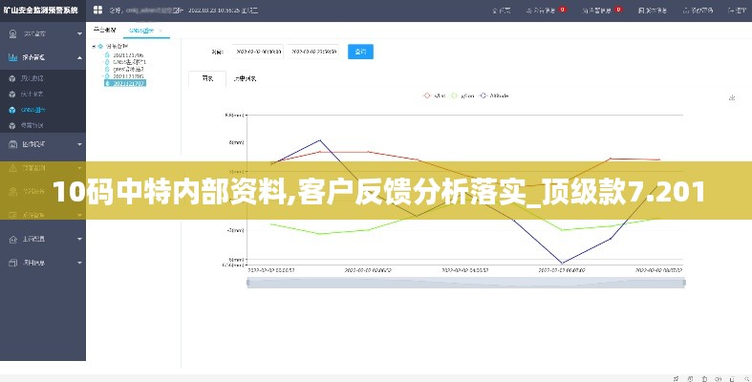Collapse the expanded second sidebar menu section
This screenshot has height=382, width=752.
point(78,57)
